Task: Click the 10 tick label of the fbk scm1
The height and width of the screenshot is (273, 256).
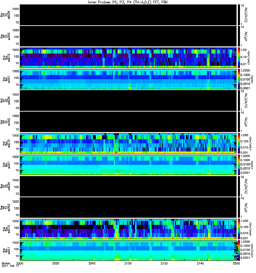Action: [x=17, y=256]
